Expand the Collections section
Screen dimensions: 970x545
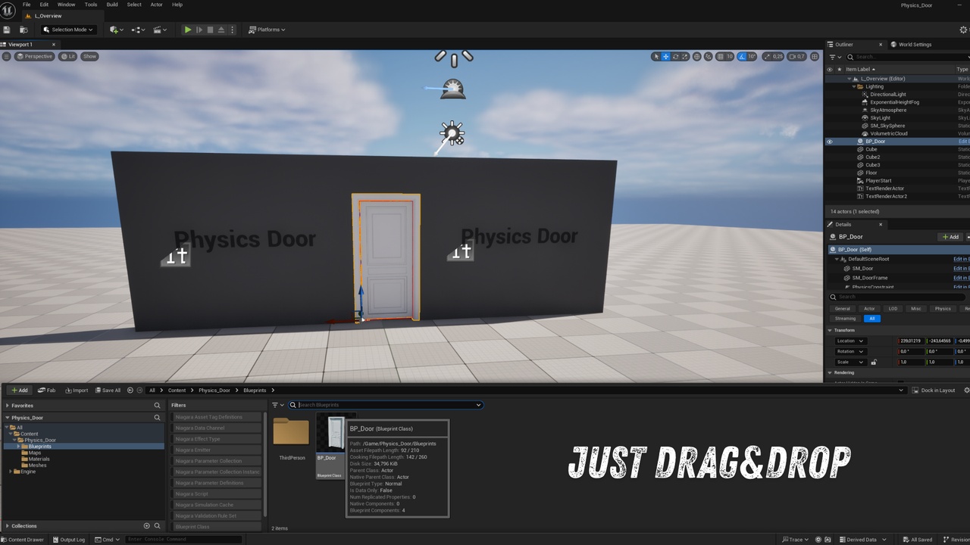[7, 525]
